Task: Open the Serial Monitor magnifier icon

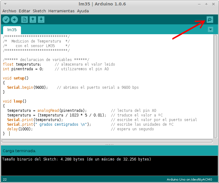Action: [210, 19]
